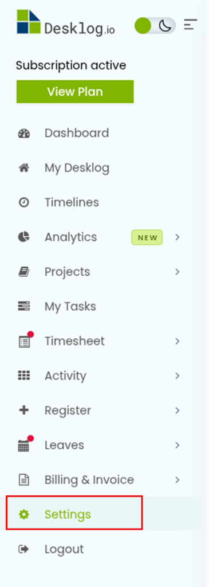
Task: Click the green View Plan button
Action: [75, 92]
